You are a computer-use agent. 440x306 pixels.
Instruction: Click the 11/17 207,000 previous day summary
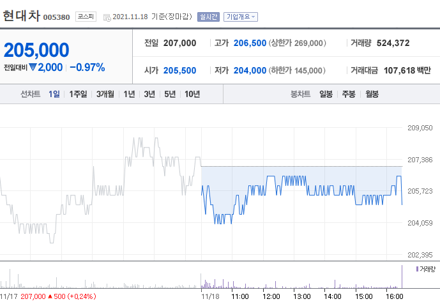click(48, 296)
